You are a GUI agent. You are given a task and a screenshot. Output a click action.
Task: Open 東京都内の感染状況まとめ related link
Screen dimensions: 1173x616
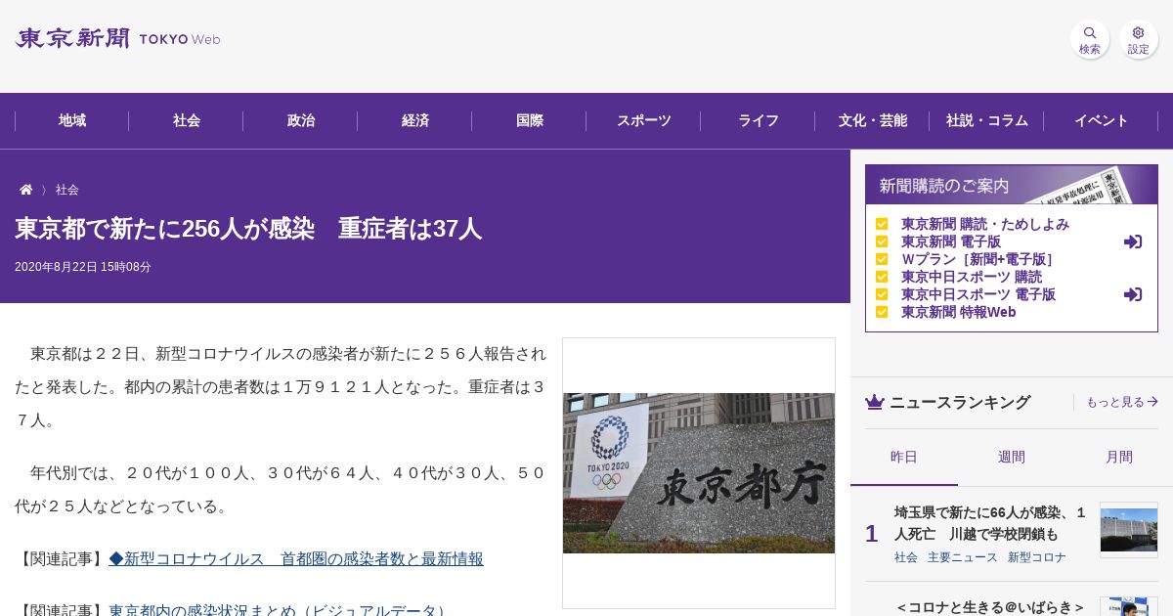point(280,610)
